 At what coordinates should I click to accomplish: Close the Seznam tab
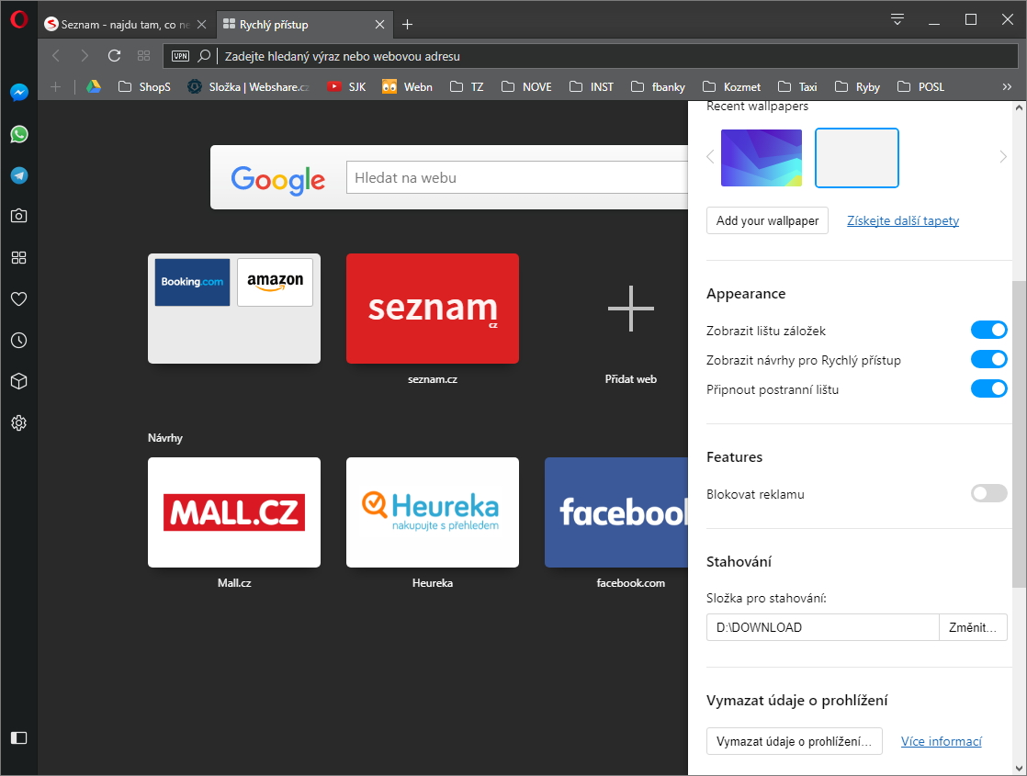[202, 24]
